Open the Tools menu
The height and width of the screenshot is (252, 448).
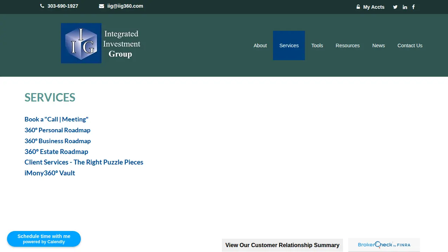tap(317, 45)
